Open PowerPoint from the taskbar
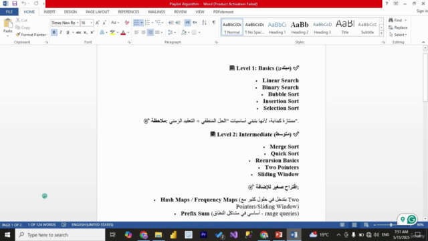The width and height of the screenshot is (428, 241). coord(279,235)
